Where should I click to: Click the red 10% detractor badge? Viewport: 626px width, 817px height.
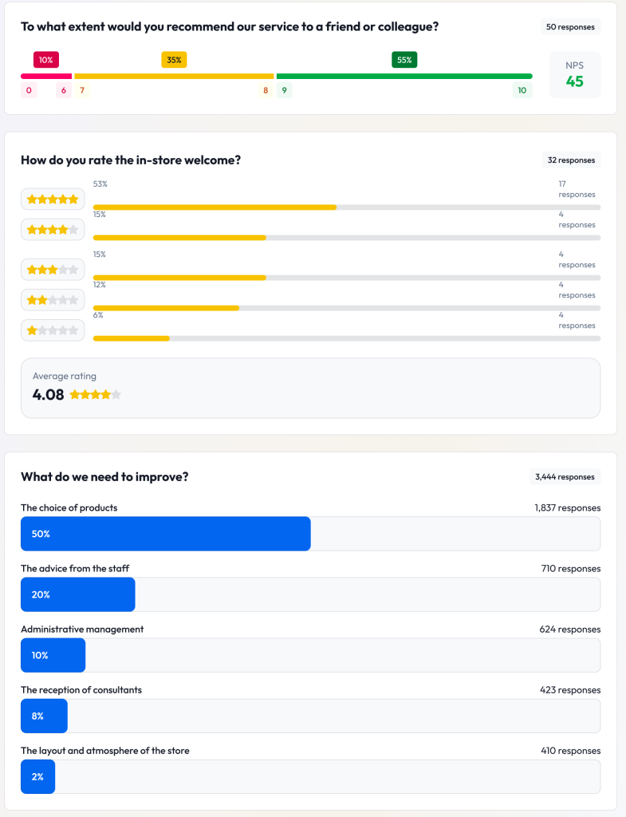pyautogui.click(x=45, y=59)
